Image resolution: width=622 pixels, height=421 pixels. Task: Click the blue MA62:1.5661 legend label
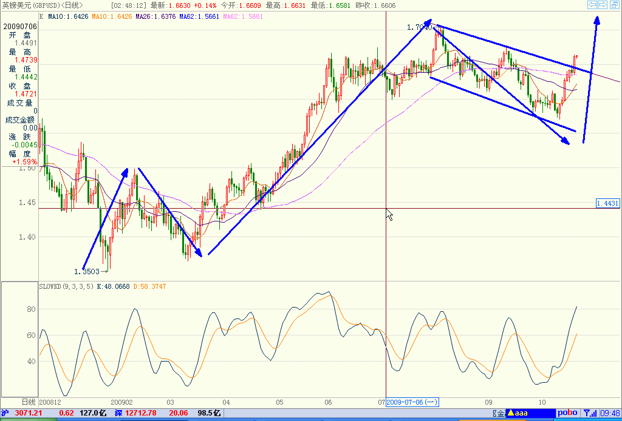point(200,16)
